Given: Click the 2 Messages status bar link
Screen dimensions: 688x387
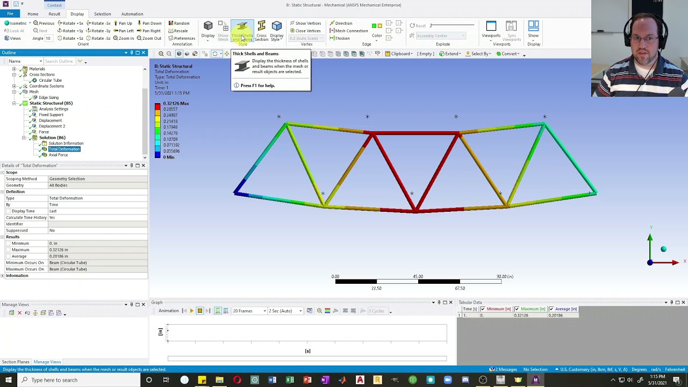Looking at the screenshot, I should click(504, 369).
